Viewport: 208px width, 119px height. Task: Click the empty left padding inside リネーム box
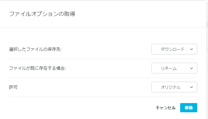[156, 68]
